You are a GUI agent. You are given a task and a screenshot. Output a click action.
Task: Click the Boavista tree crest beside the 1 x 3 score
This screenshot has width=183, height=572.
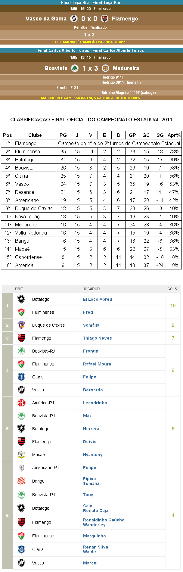(x=75, y=68)
